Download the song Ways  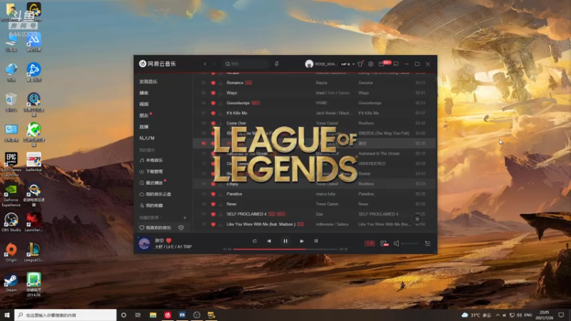click(221, 93)
